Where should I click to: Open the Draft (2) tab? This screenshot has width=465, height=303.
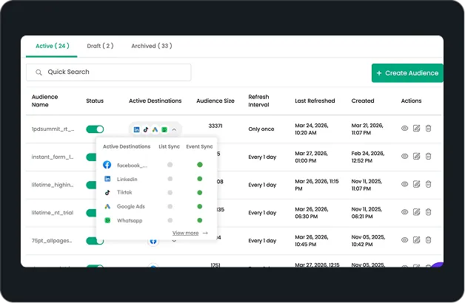[x=100, y=46]
